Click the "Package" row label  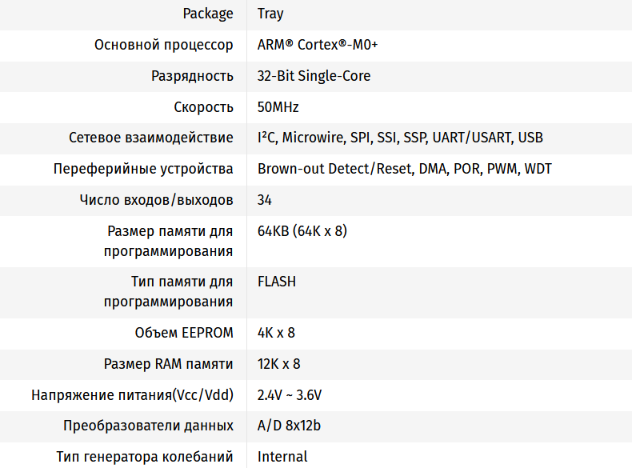click(208, 14)
